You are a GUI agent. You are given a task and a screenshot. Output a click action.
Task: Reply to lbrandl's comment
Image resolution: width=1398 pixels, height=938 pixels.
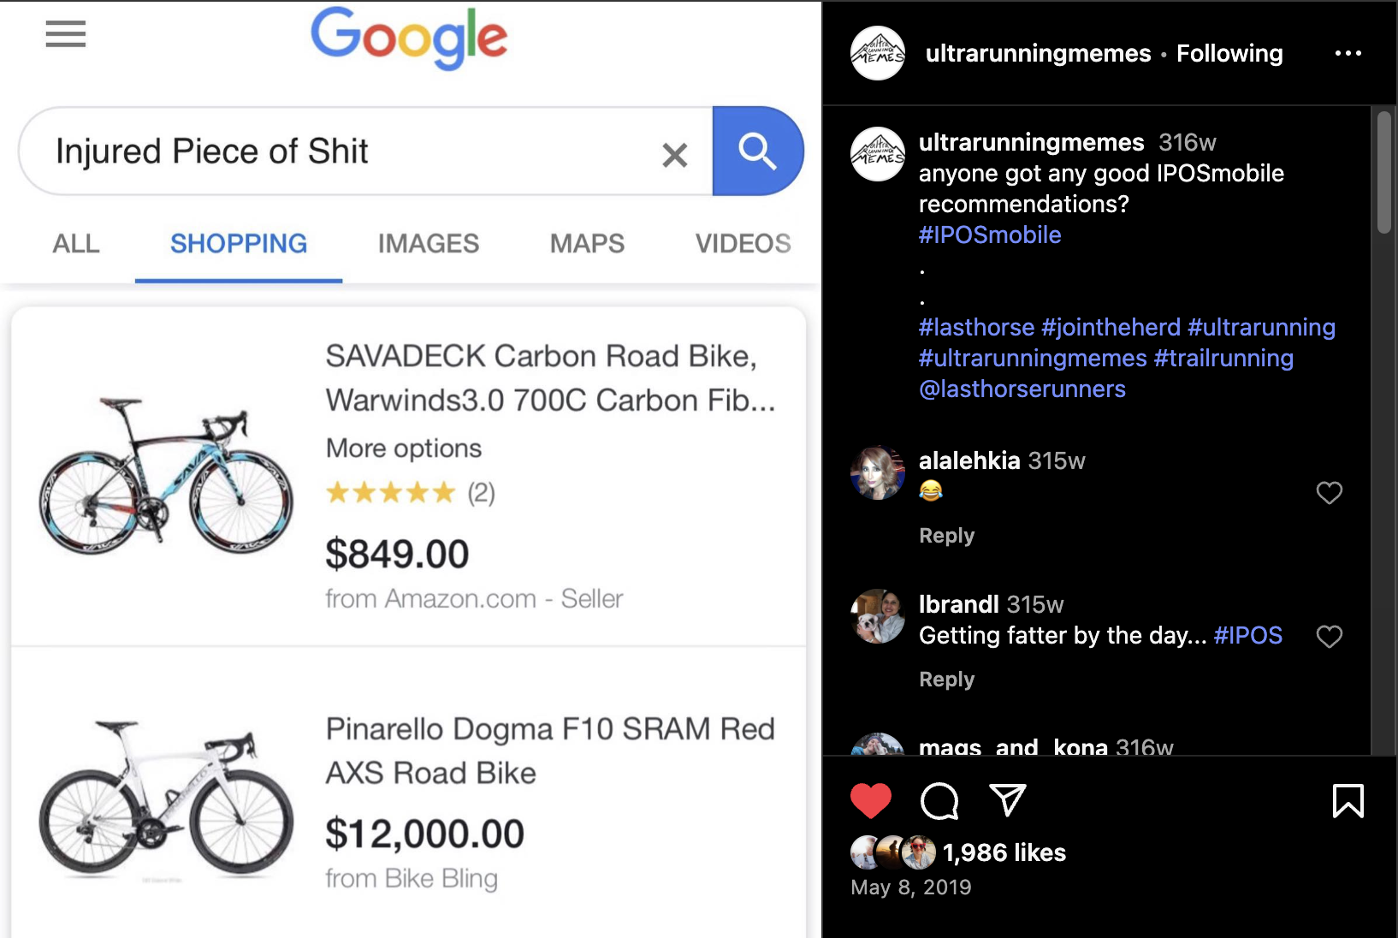pyautogui.click(x=946, y=680)
